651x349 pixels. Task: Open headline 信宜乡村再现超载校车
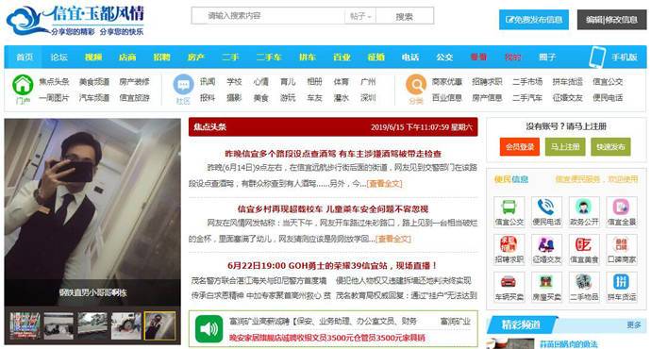point(333,209)
